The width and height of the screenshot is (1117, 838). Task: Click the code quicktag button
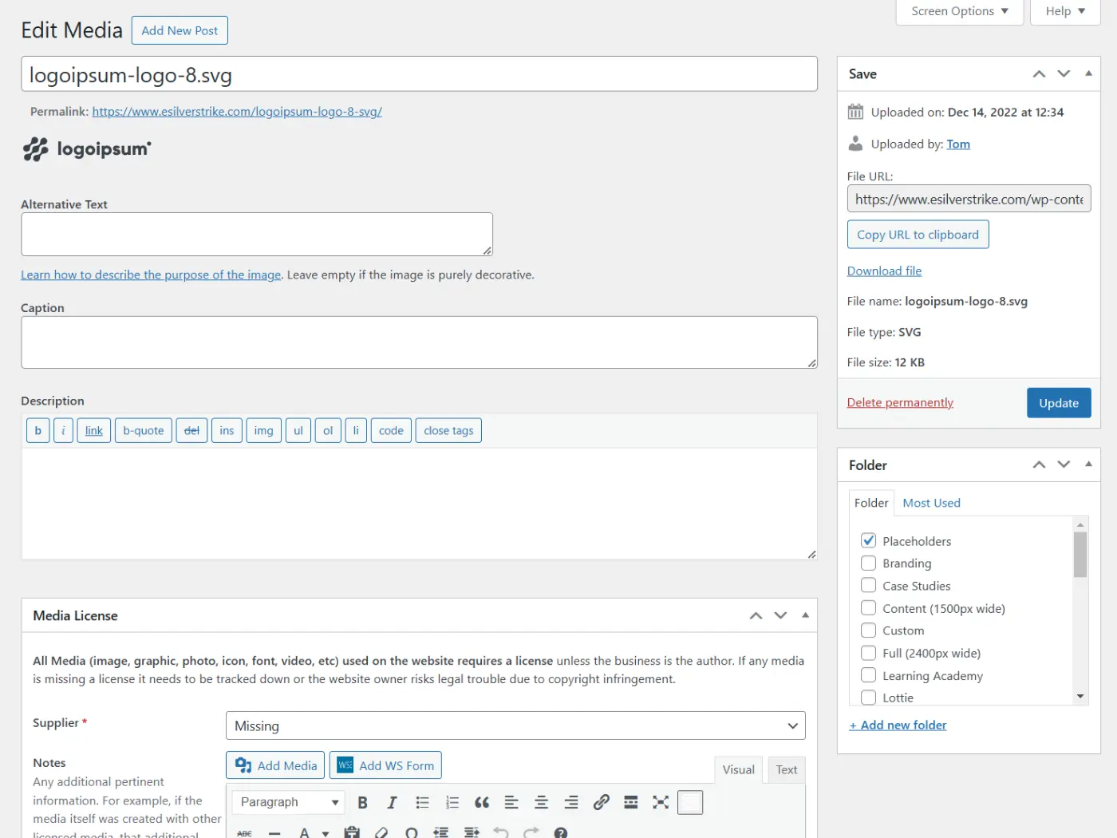pyautogui.click(x=391, y=430)
